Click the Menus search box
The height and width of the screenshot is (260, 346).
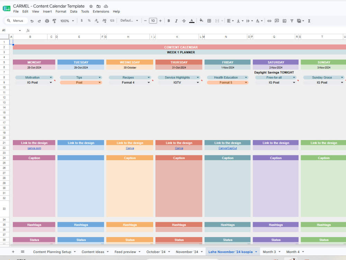[x=16, y=20]
